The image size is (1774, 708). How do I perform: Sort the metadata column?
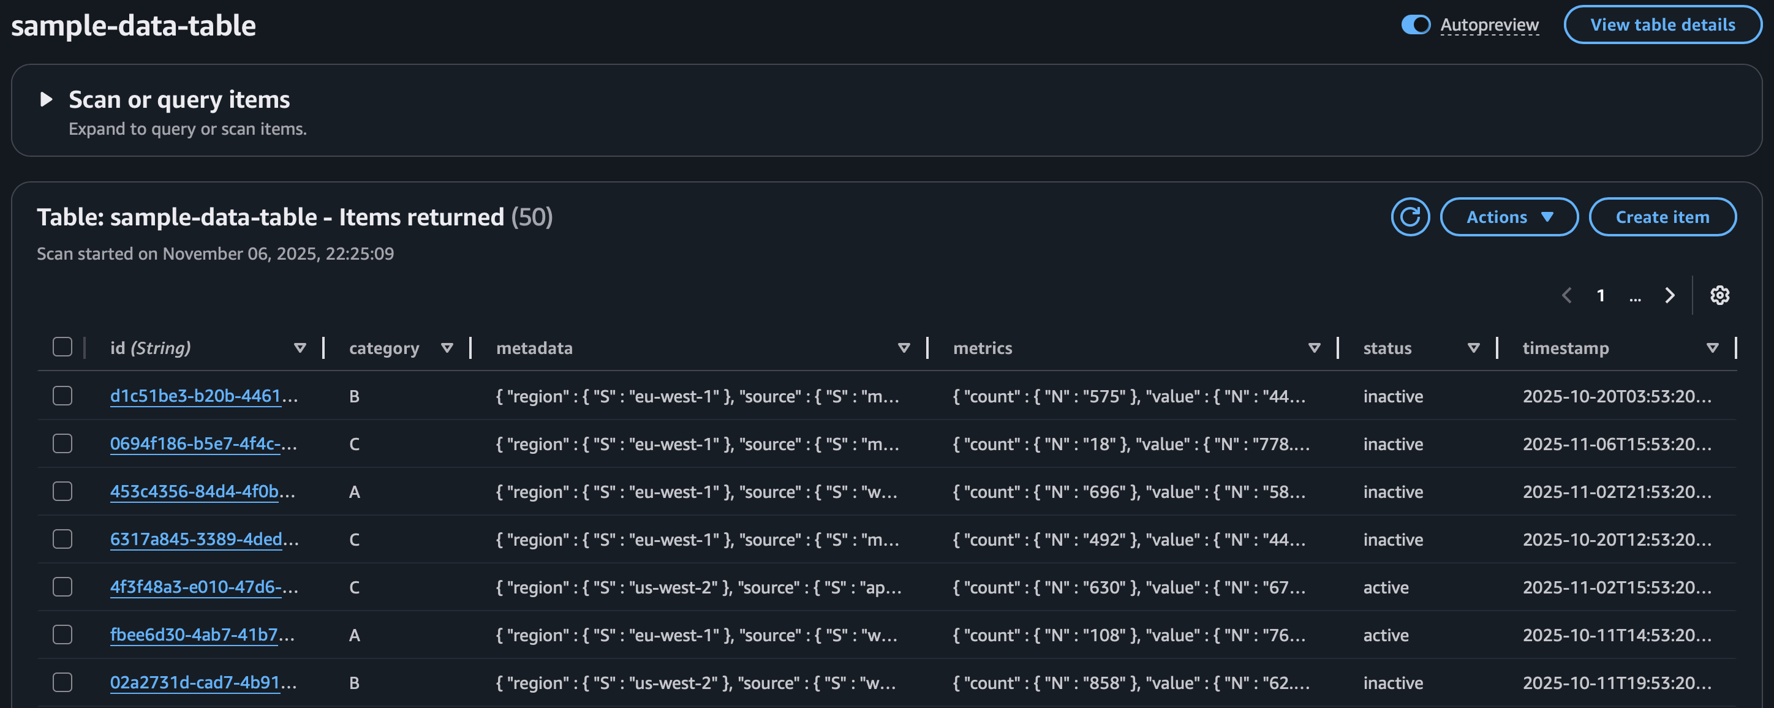pyautogui.click(x=904, y=348)
